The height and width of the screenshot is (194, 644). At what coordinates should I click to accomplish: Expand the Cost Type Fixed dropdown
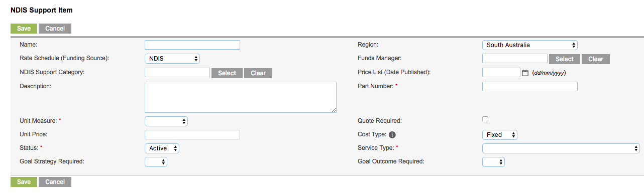coord(500,135)
